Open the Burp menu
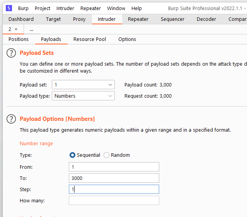 pos(23,8)
